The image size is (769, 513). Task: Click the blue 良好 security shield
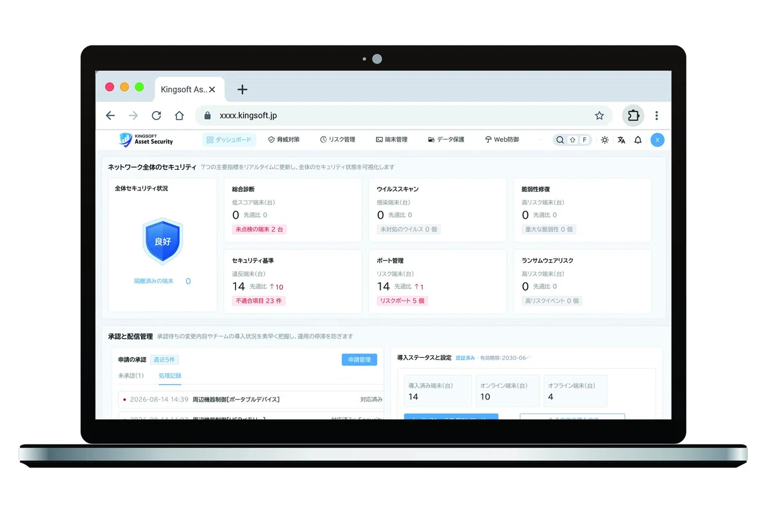pos(163,241)
